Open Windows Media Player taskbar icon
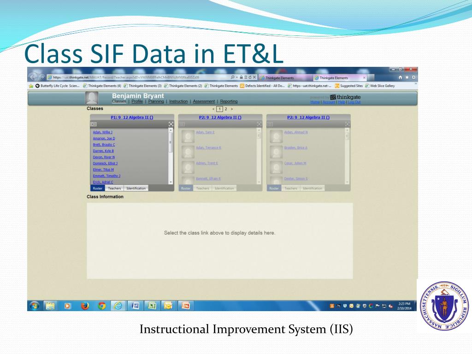Image resolution: width=472 pixels, height=354 pixels. pyautogui.click(x=67, y=306)
